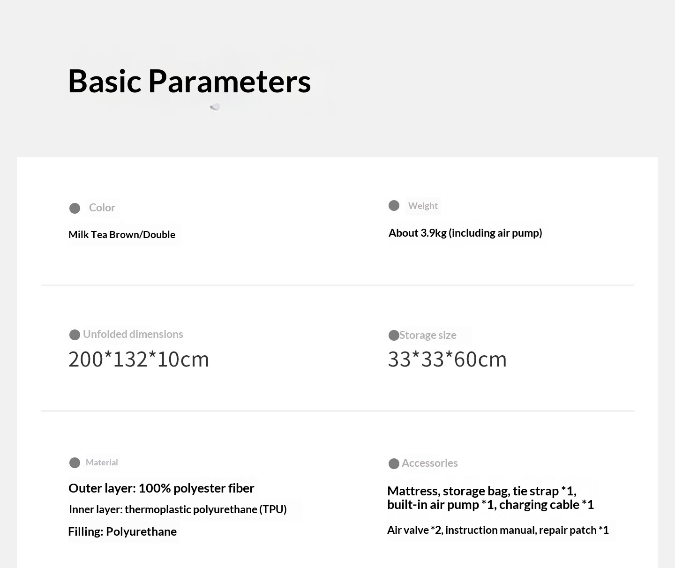Click the small white speck under the heading

click(x=215, y=107)
